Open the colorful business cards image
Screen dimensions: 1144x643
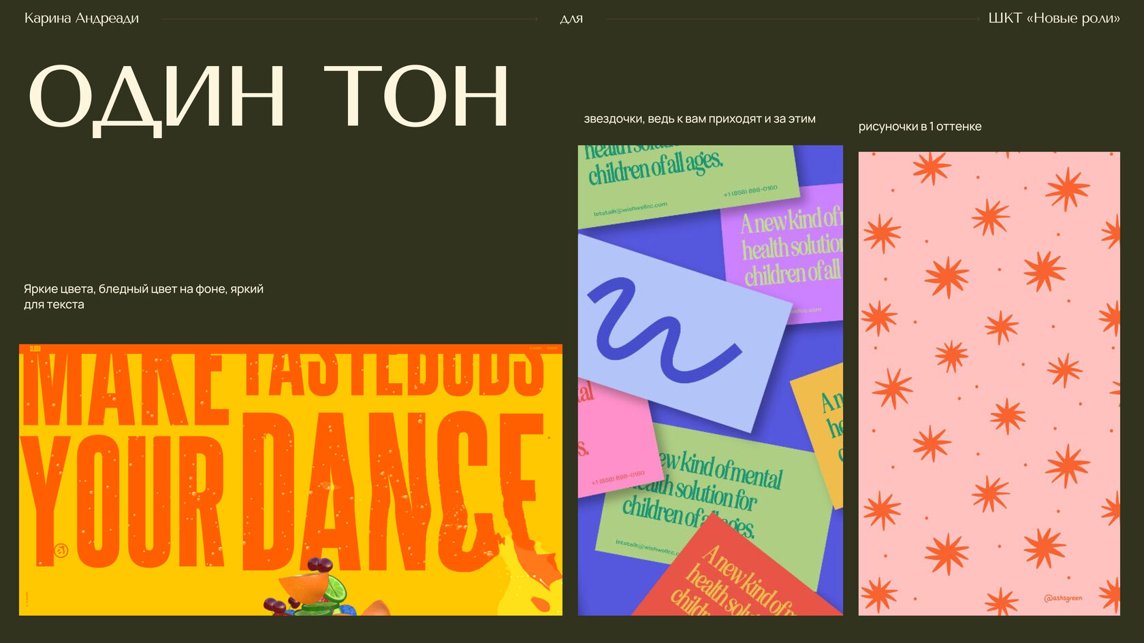[710, 380]
